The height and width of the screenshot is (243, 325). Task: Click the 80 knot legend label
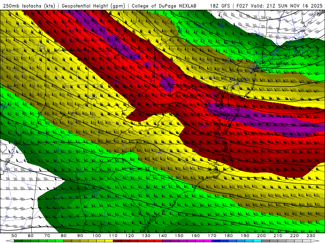point(63,236)
